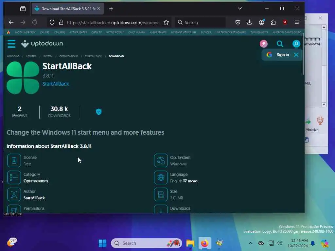Click the Uptodown logo

[42, 44]
